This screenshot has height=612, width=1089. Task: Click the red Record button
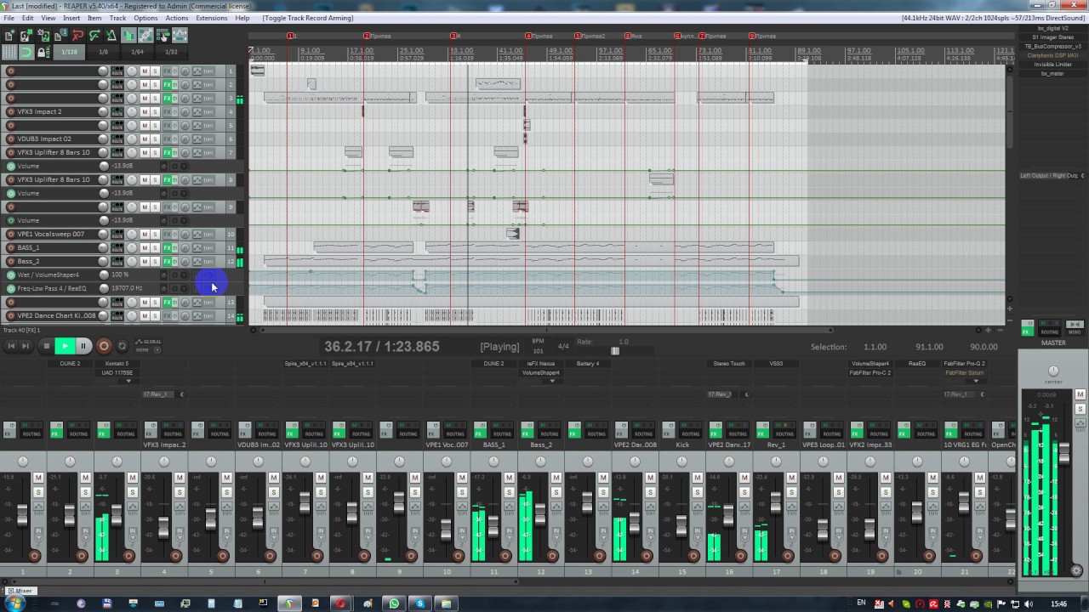pyautogui.click(x=104, y=346)
